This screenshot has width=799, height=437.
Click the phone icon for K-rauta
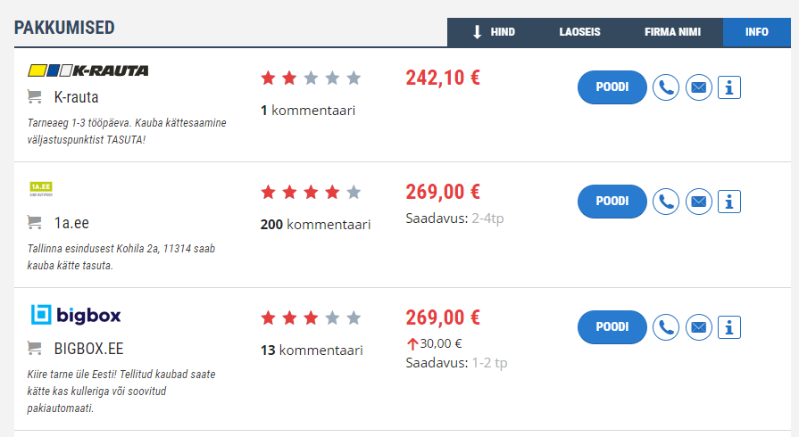coord(666,87)
